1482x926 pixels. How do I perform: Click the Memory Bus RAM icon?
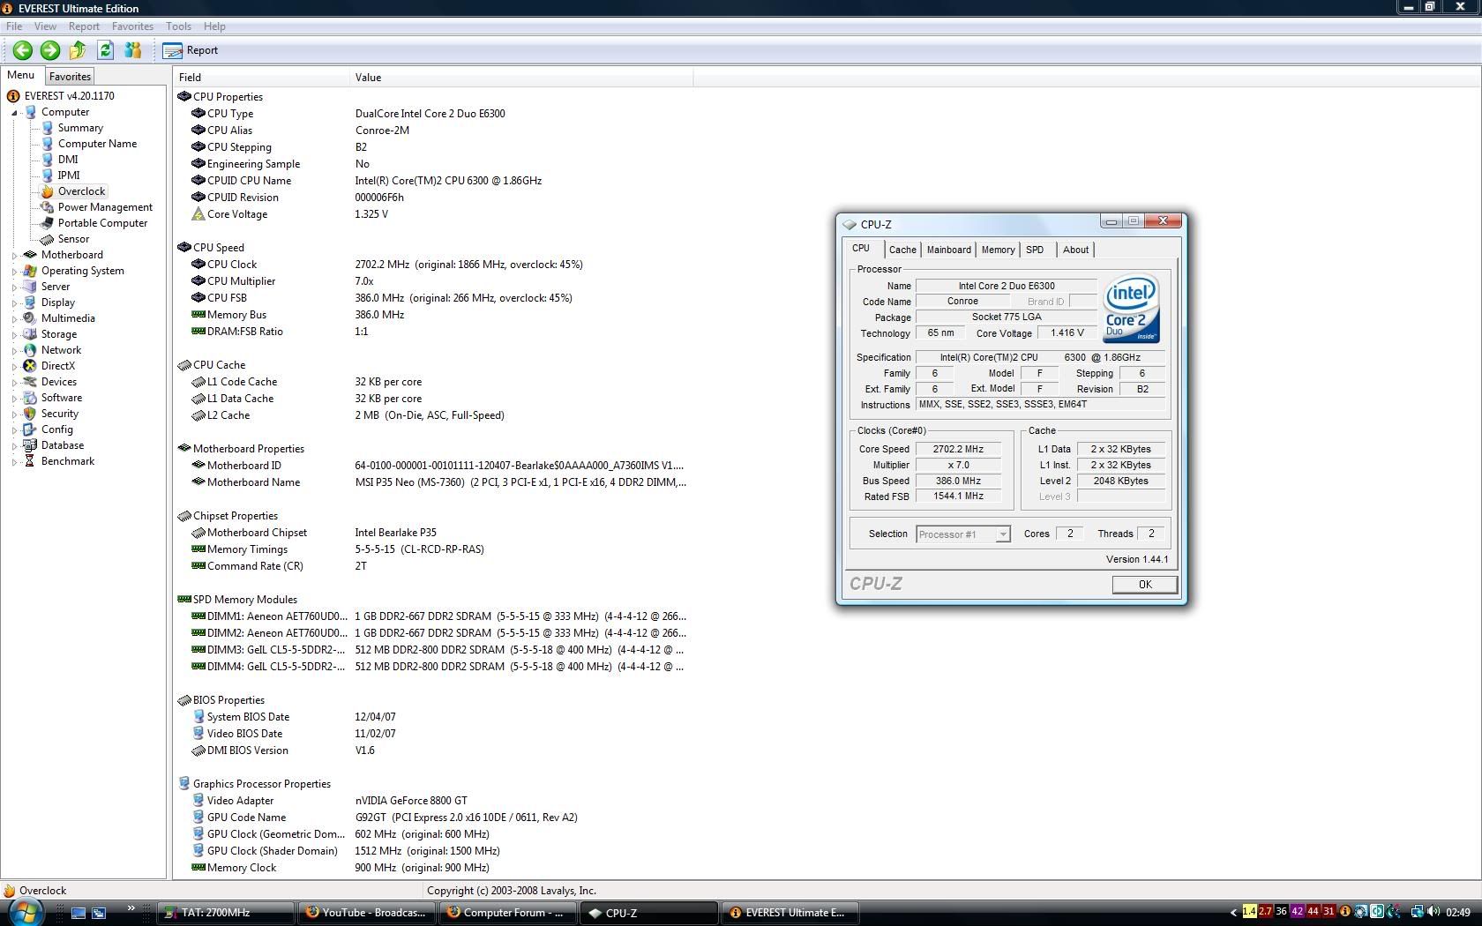click(x=198, y=315)
